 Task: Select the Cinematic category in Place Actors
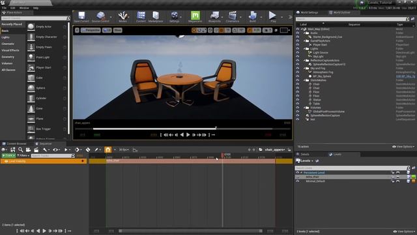click(8, 44)
